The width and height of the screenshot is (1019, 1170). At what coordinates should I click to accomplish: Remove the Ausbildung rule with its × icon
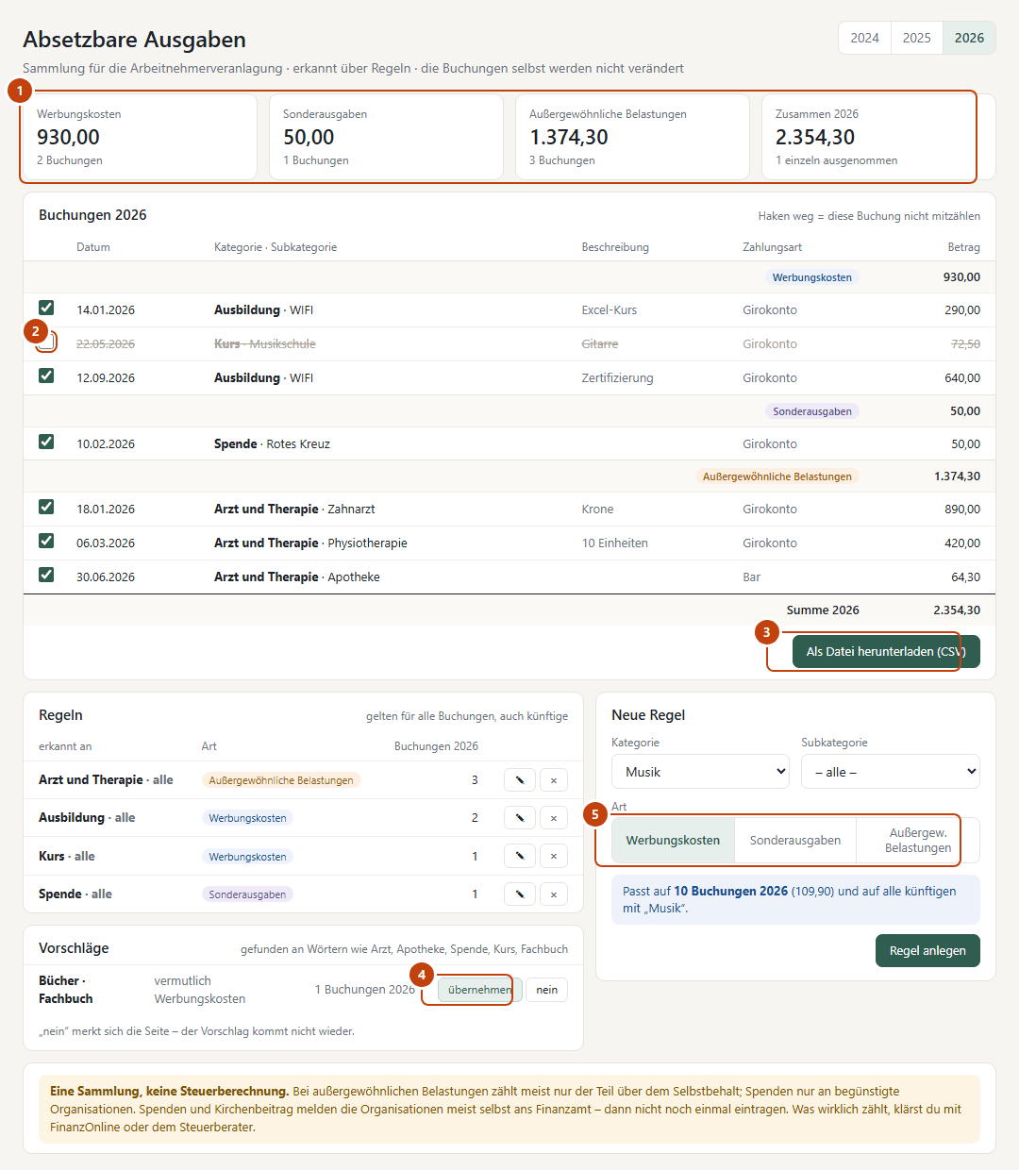click(x=554, y=818)
